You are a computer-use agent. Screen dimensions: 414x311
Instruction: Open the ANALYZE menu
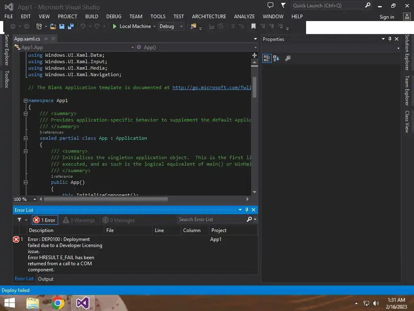point(244,16)
